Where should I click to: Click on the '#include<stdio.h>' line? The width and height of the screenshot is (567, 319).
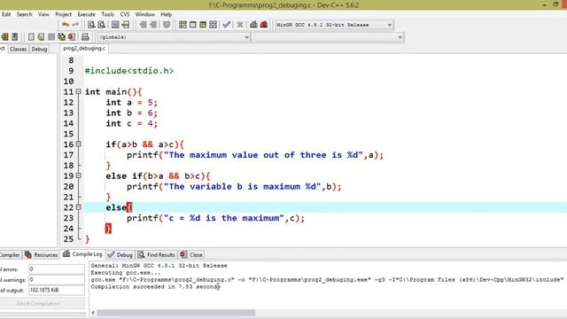[129, 71]
